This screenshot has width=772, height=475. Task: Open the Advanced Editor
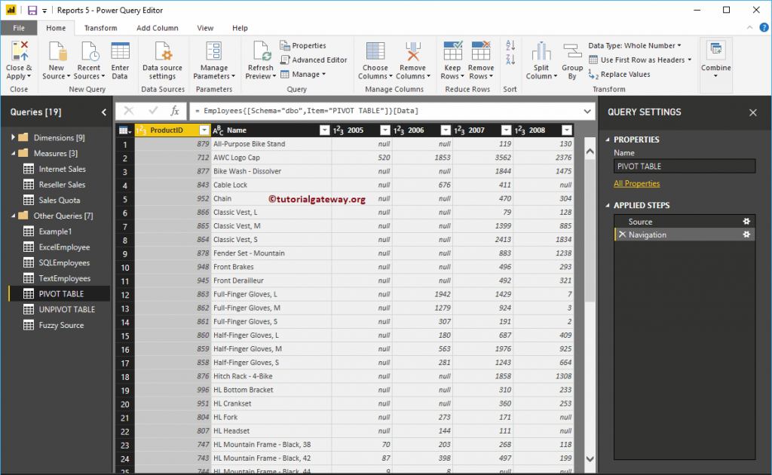tap(314, 60)
